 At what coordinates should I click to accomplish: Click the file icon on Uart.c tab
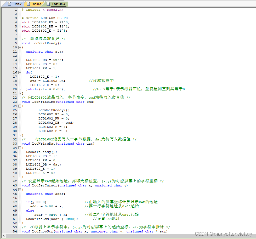click(x=9, y=4)
